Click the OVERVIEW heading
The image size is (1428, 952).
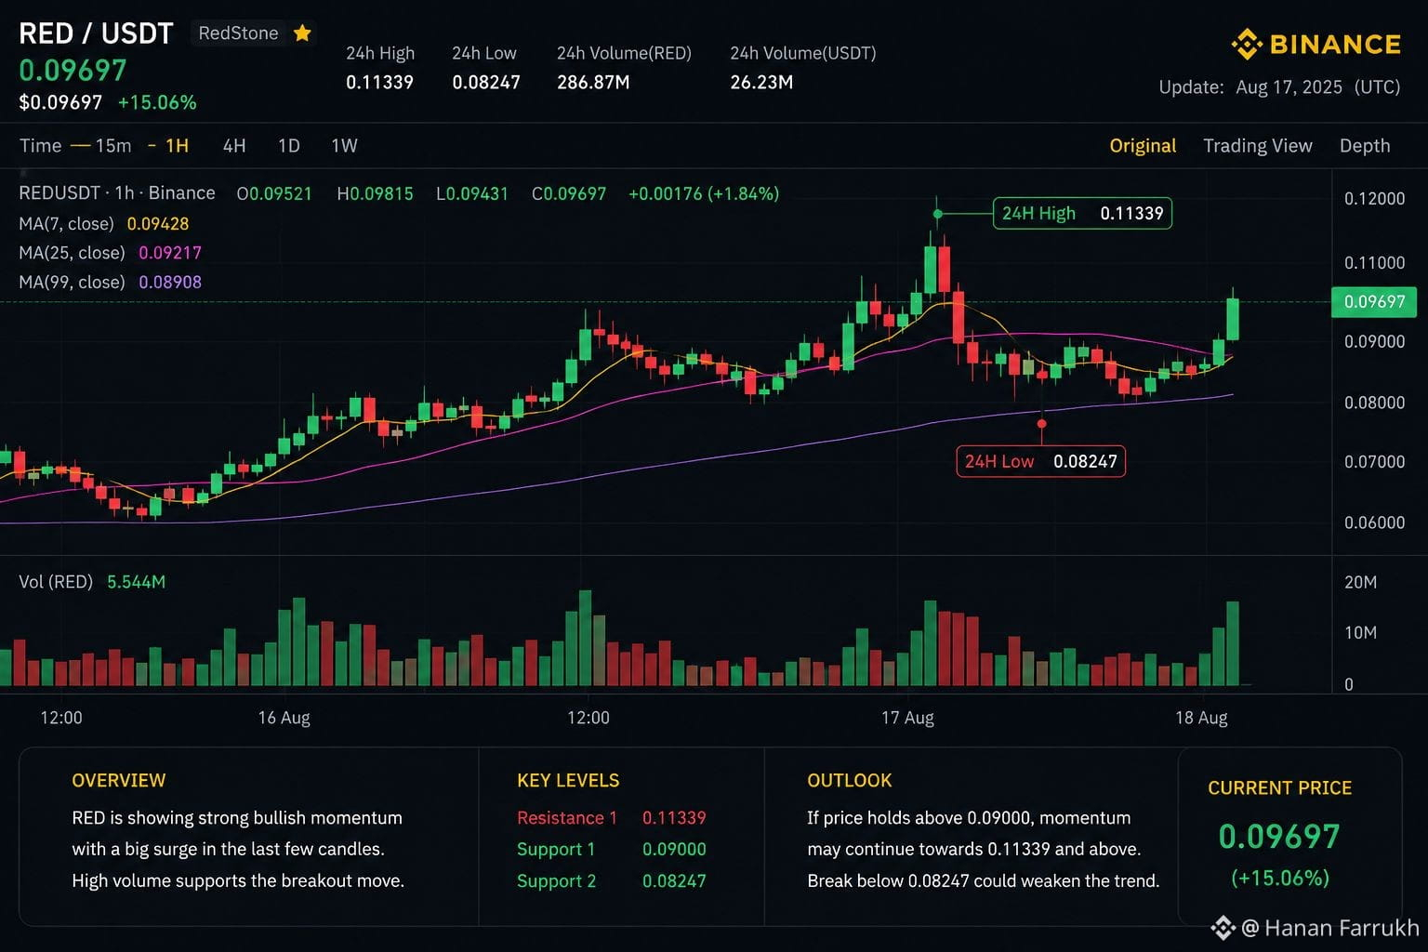click(x=119, y=781)
